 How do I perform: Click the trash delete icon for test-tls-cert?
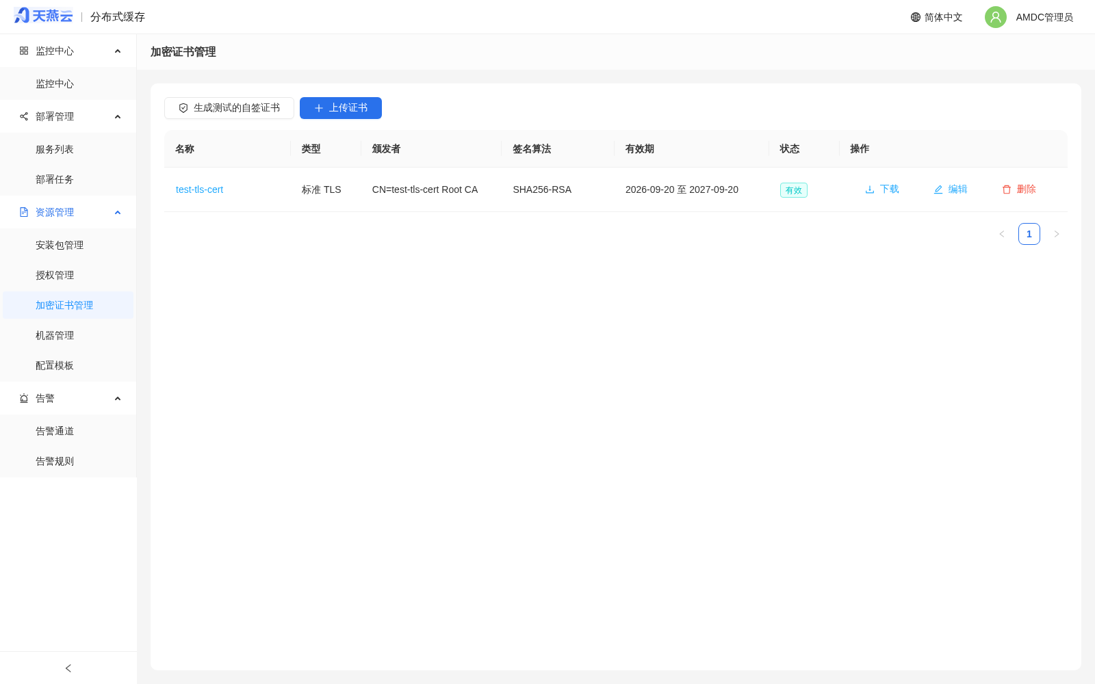pyautogui.click(x=1007, y=189)
